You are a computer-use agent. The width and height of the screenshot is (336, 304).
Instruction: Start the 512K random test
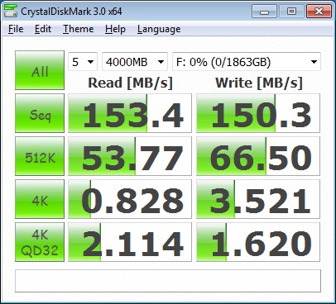click(x=40, y=156)
